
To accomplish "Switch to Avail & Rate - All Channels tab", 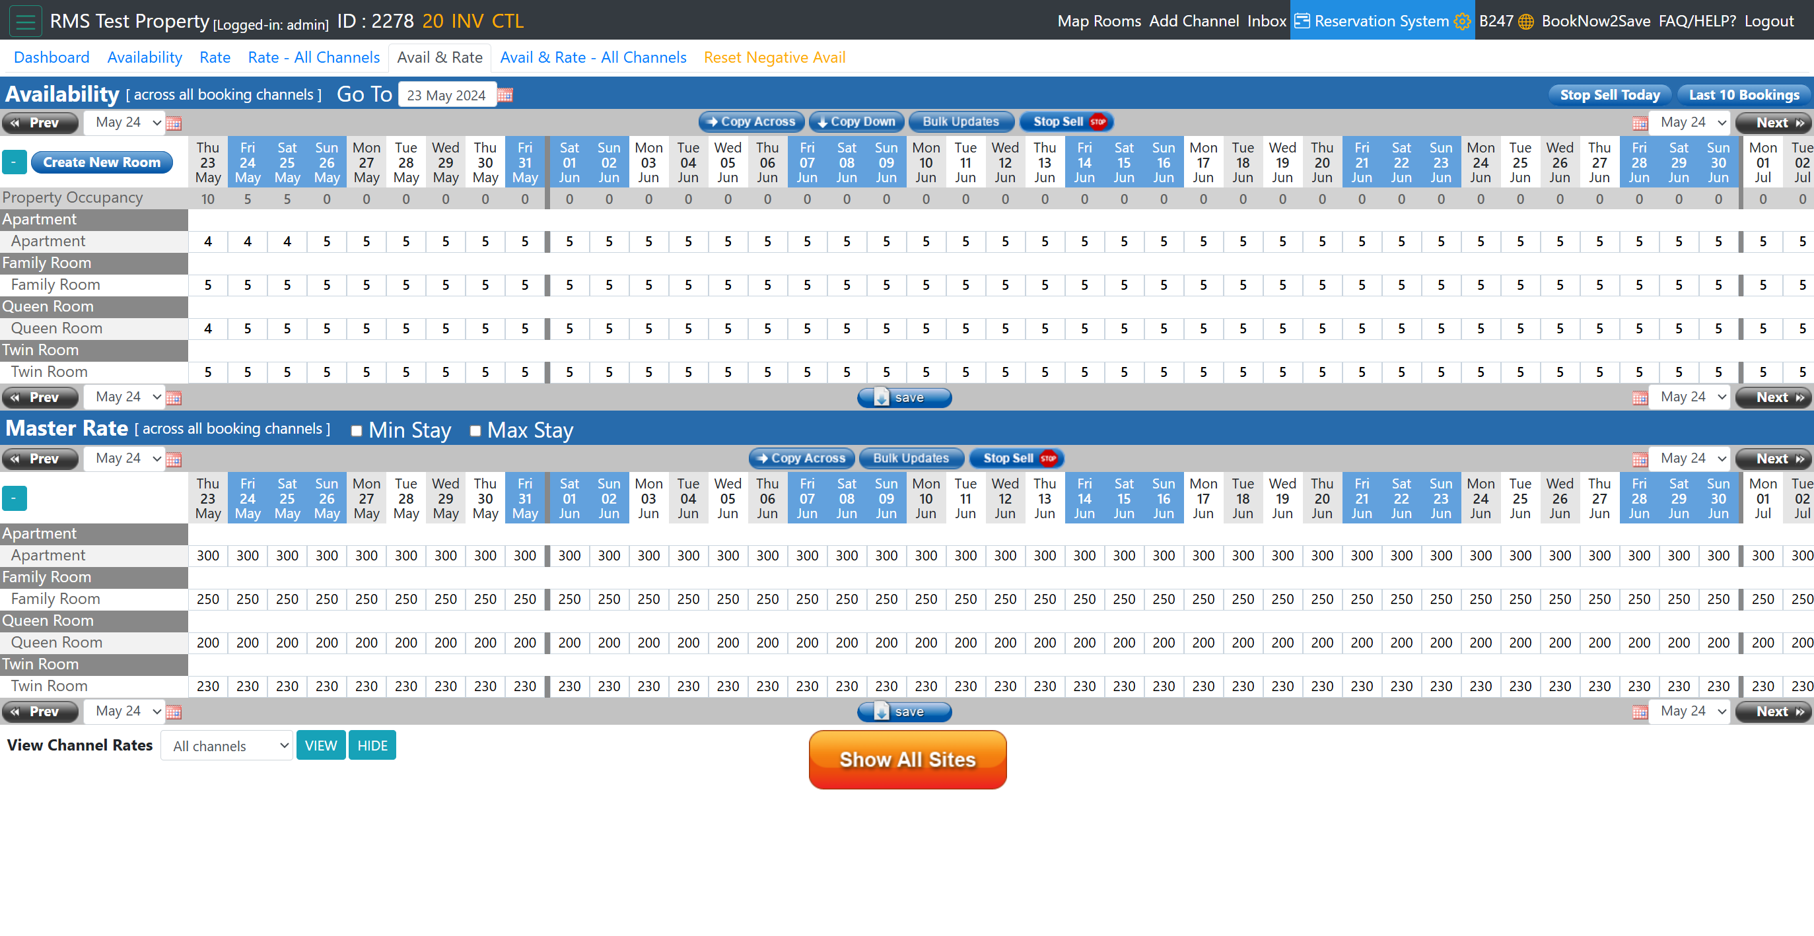I will [593, 57].
